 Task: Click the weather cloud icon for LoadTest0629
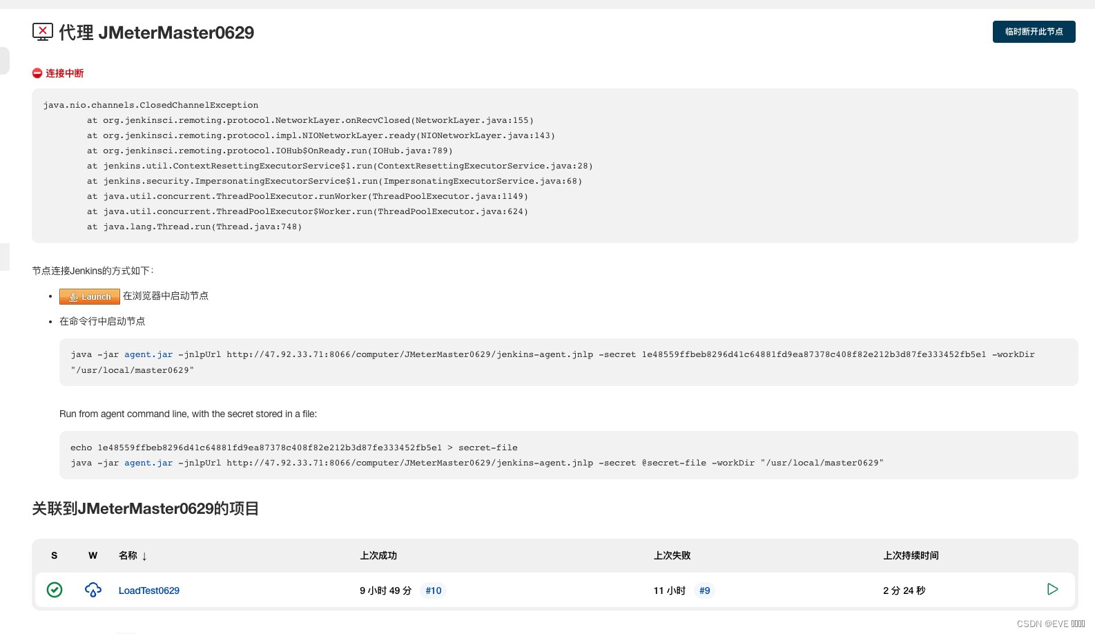[x=93, y=590]
